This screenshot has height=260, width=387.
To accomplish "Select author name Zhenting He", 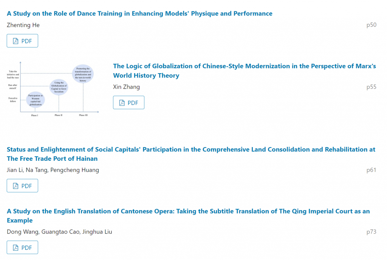I will coord(23,25).
